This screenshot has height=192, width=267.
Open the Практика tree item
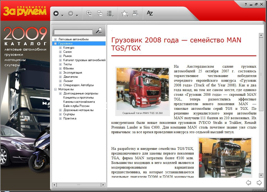tap(70, 118)
